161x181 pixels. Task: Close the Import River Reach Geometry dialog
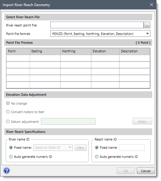[x=151, y=5]
